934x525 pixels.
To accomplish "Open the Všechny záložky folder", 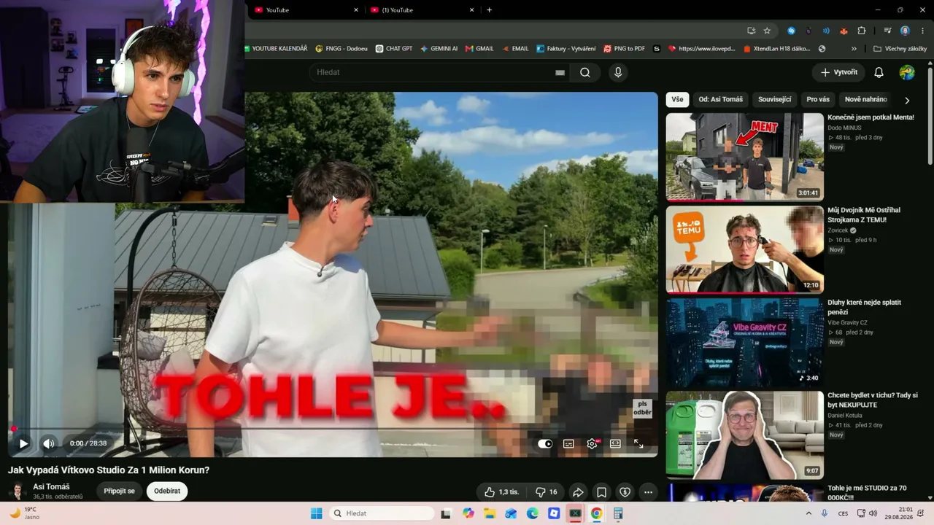I will 900,49.
